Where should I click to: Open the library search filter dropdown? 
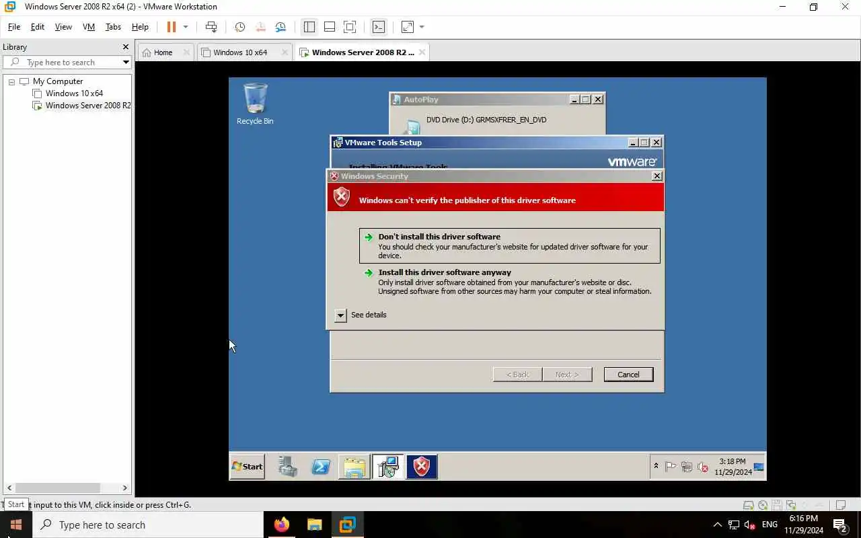126,63
